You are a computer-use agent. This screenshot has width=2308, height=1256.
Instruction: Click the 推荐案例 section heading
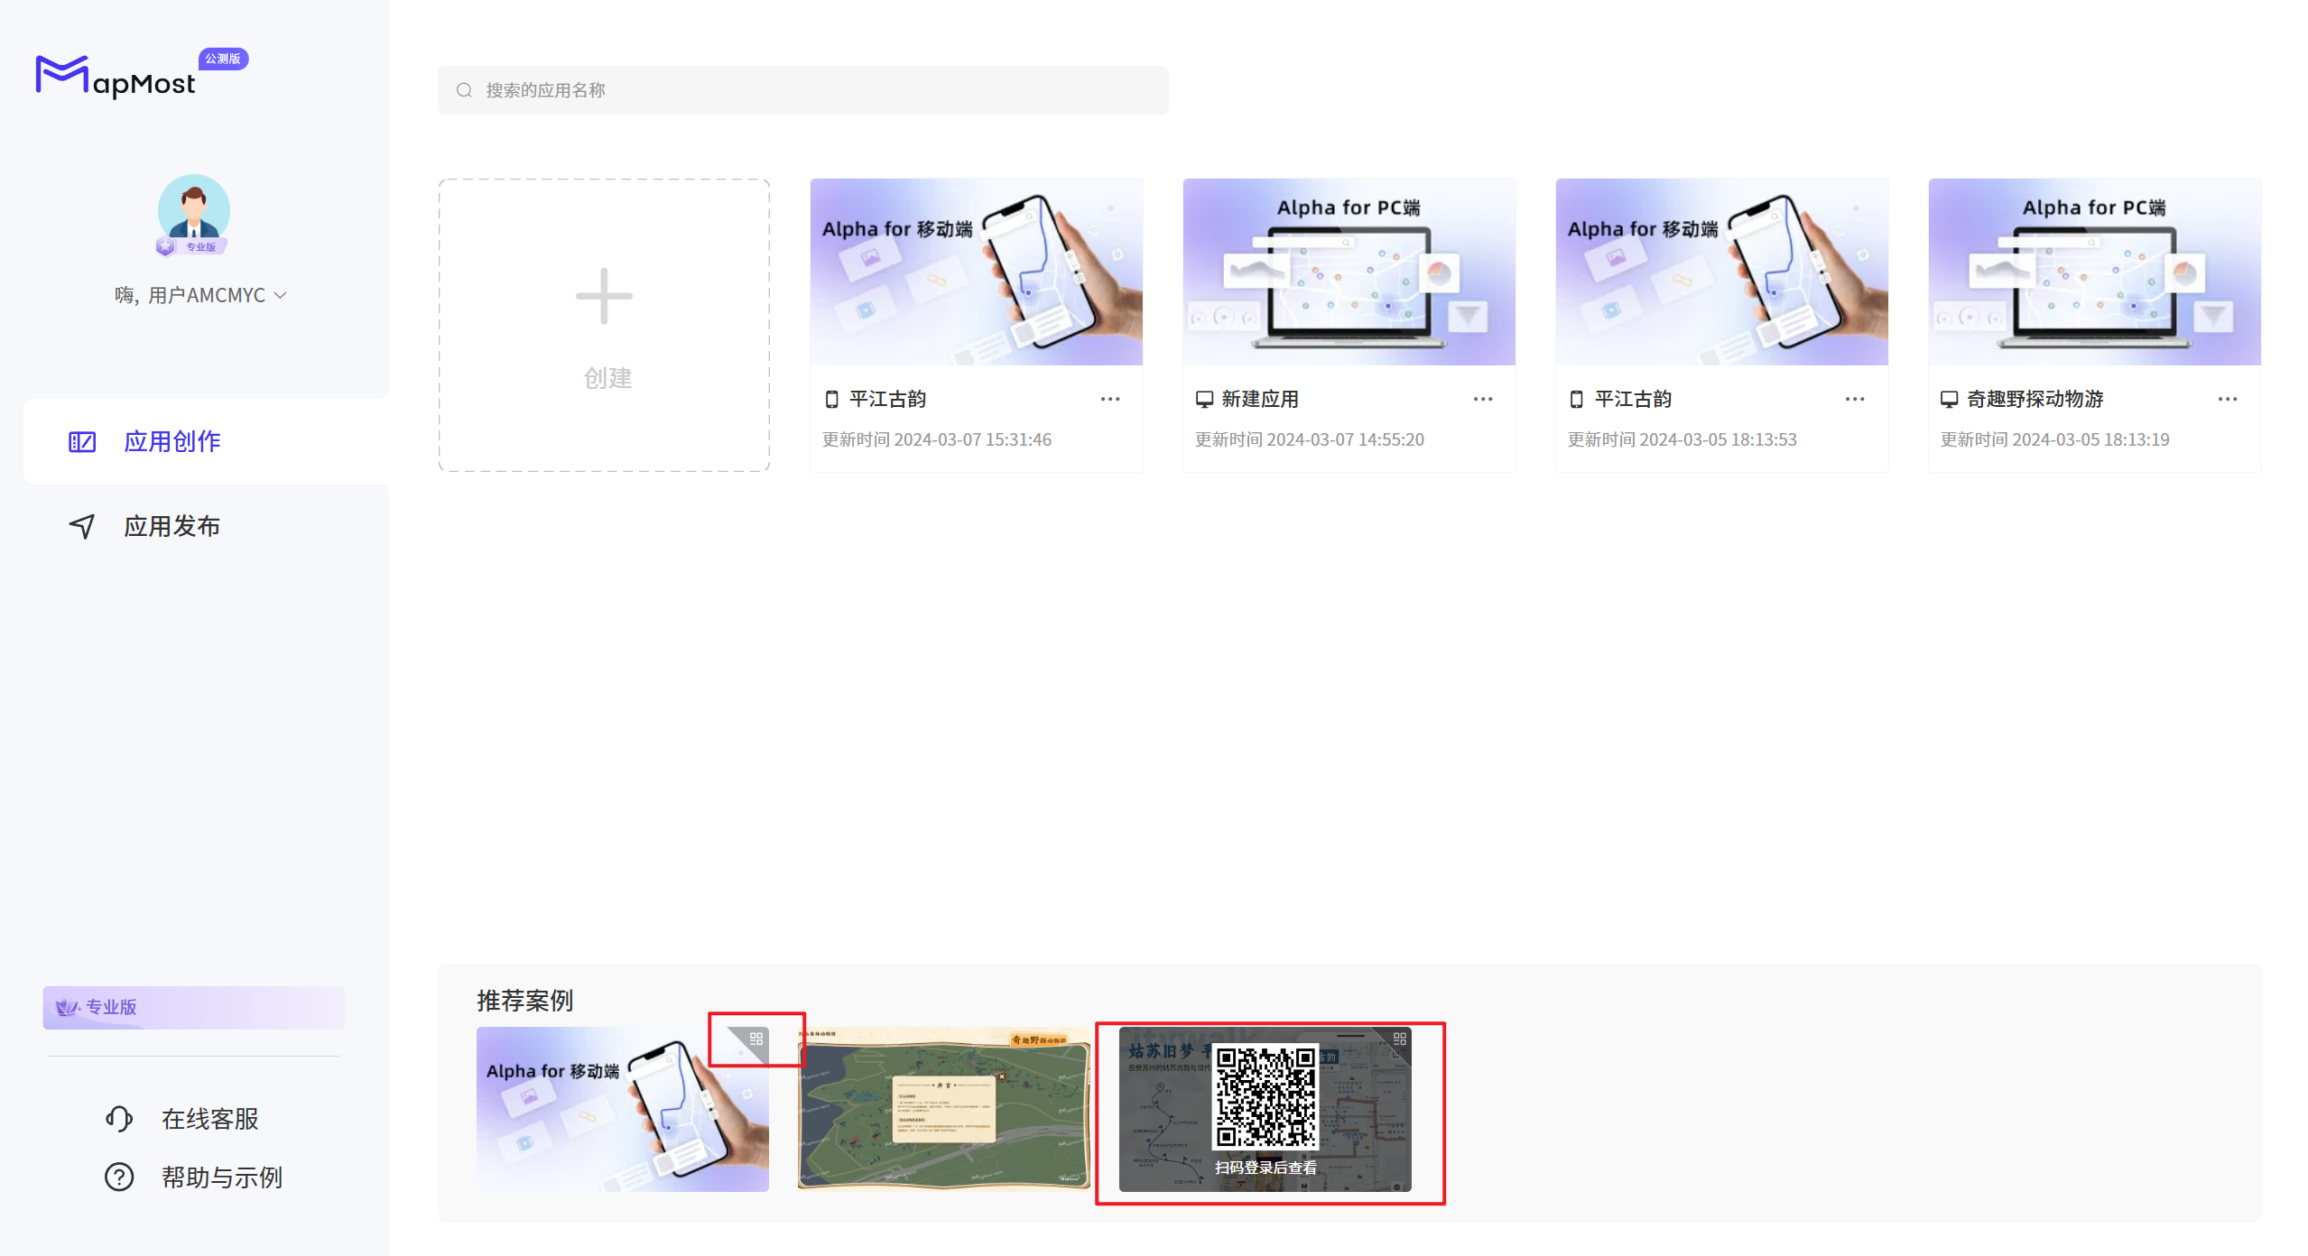[524, 1000]
